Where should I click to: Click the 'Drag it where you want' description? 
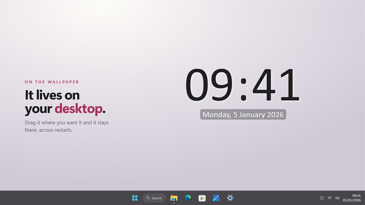[x=67, y=126]
